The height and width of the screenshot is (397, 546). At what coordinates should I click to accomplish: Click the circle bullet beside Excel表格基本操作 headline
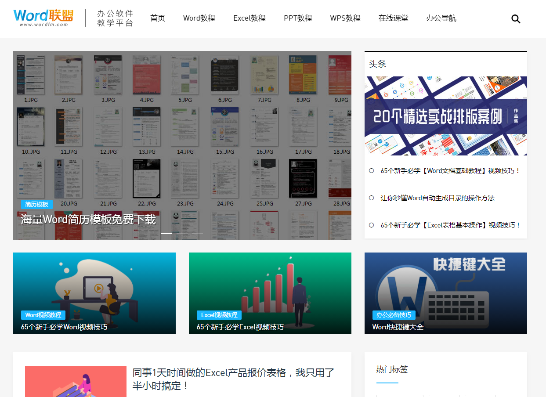372,225
